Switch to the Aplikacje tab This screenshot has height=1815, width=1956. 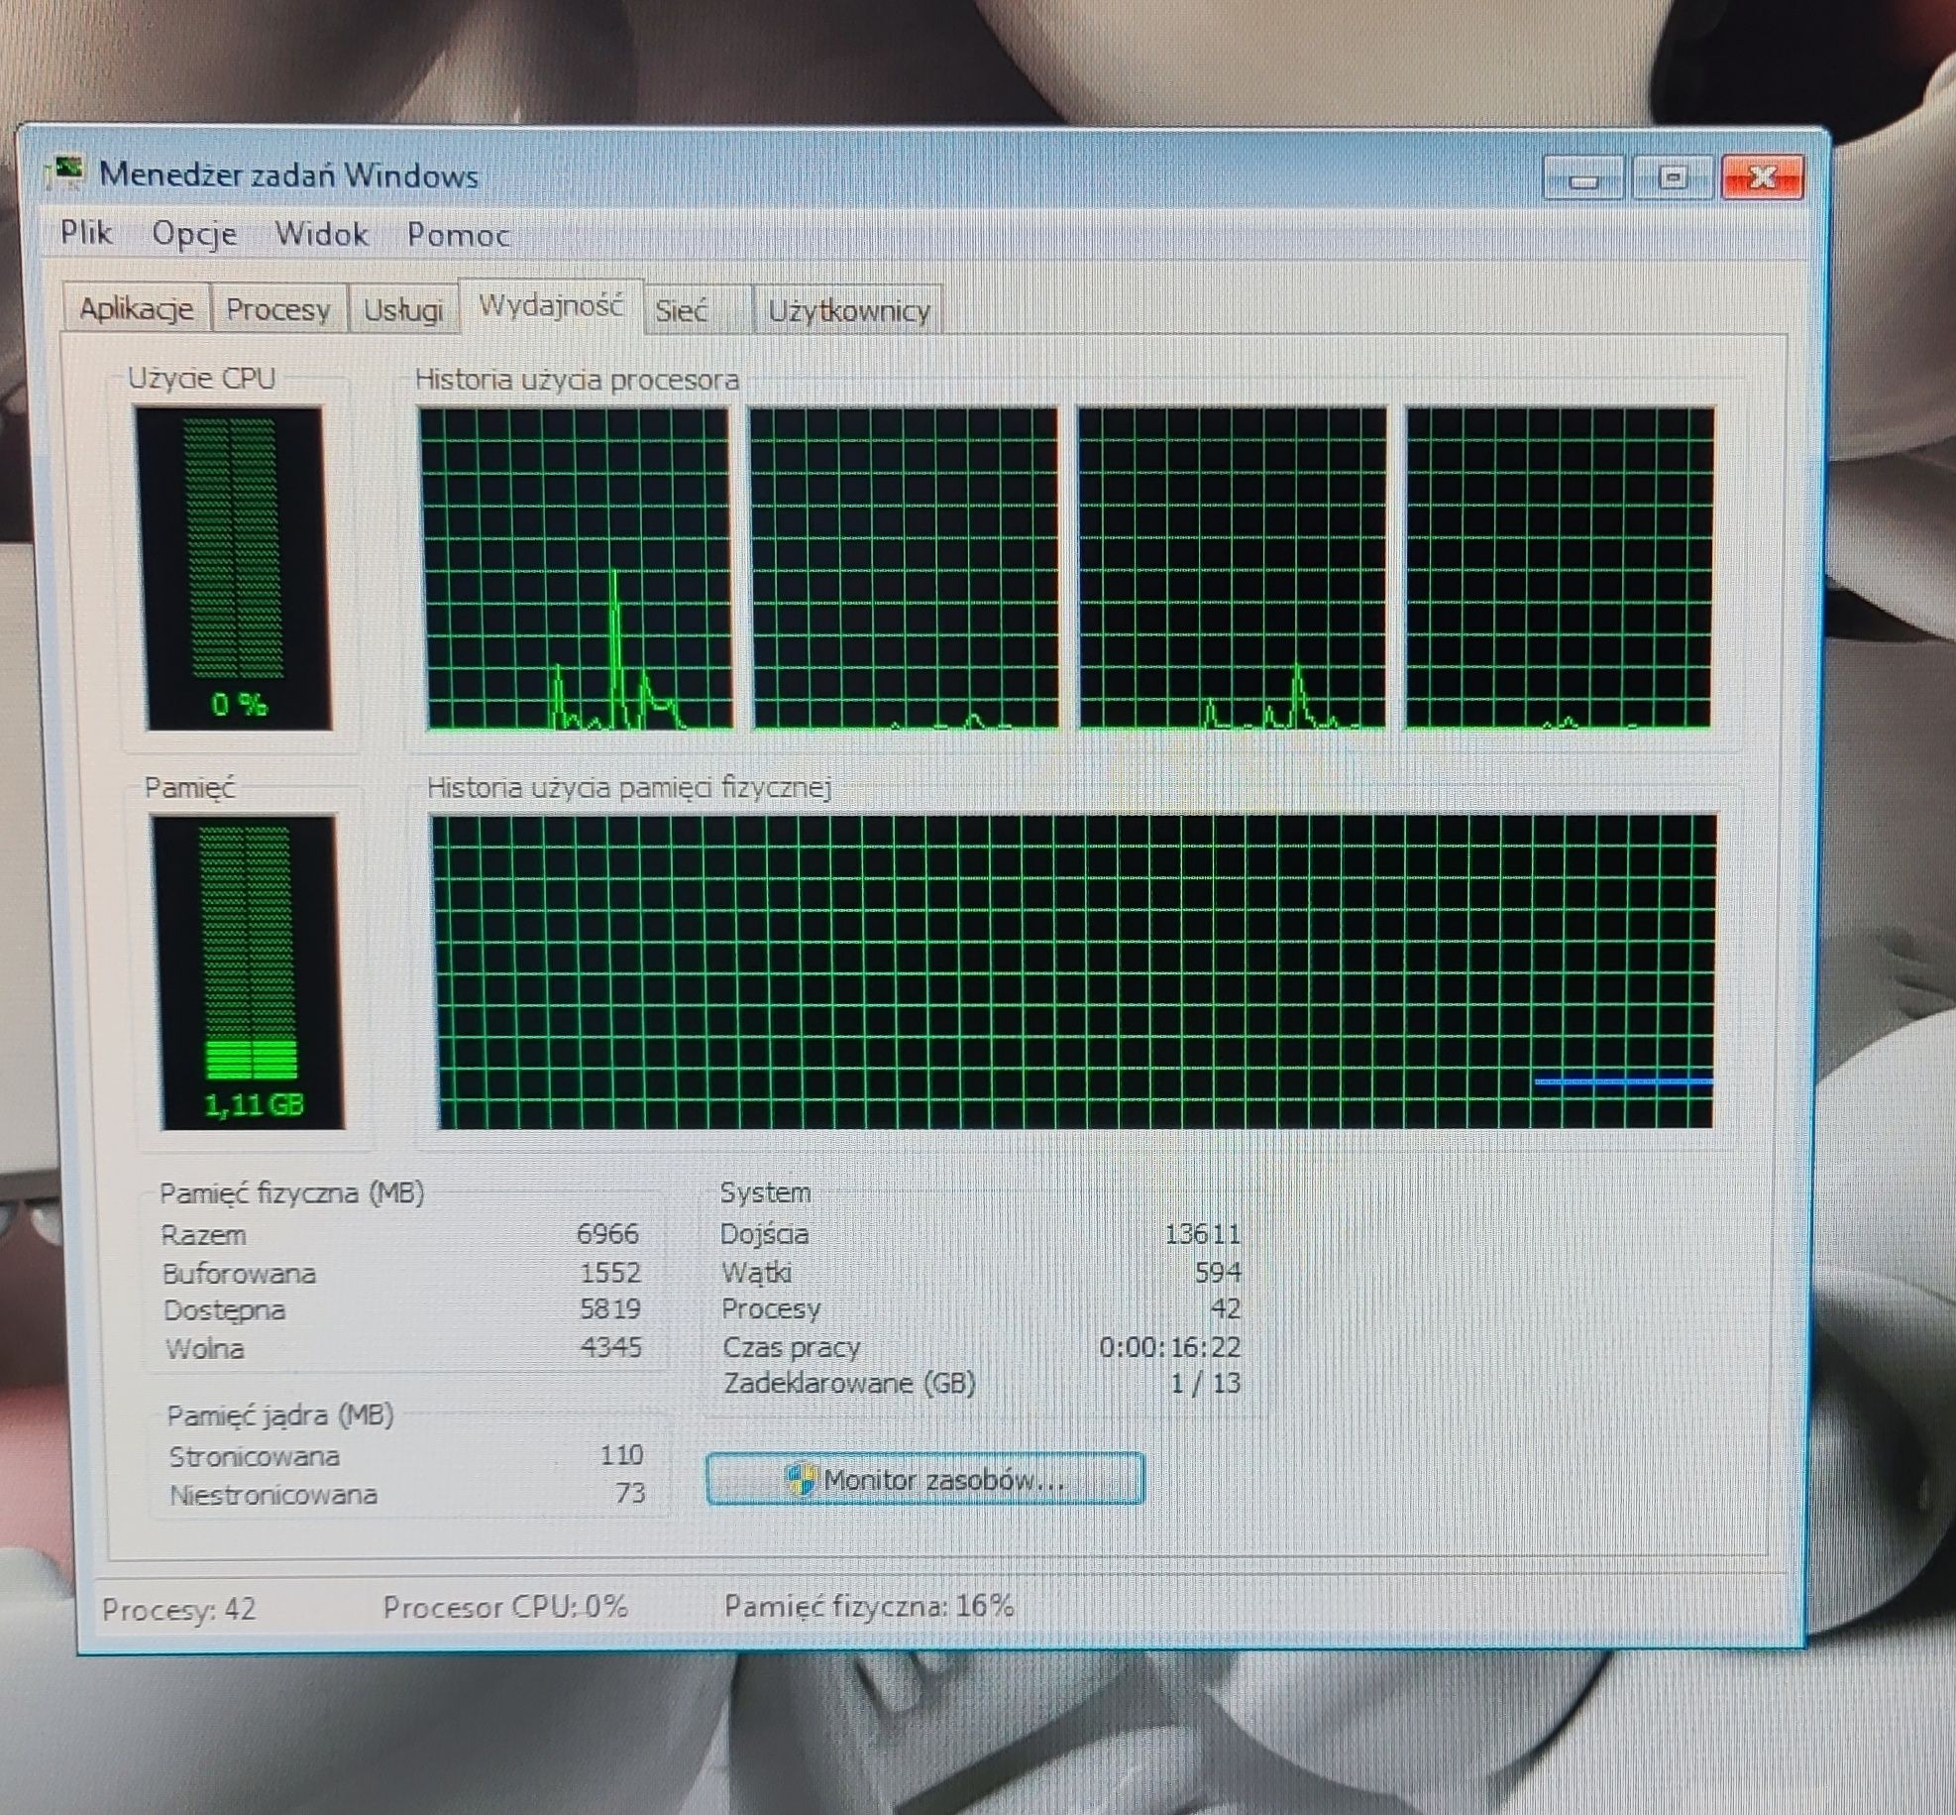click(x=136, y=308)
